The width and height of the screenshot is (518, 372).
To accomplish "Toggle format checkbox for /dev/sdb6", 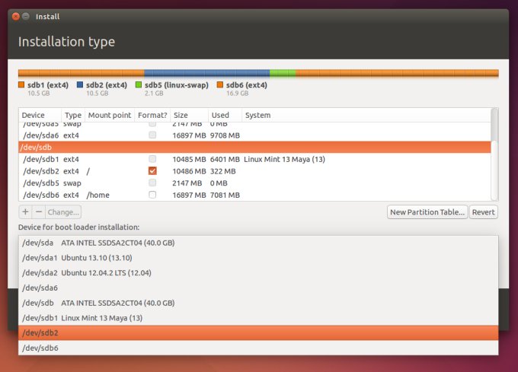I will (x=152, y=195).
